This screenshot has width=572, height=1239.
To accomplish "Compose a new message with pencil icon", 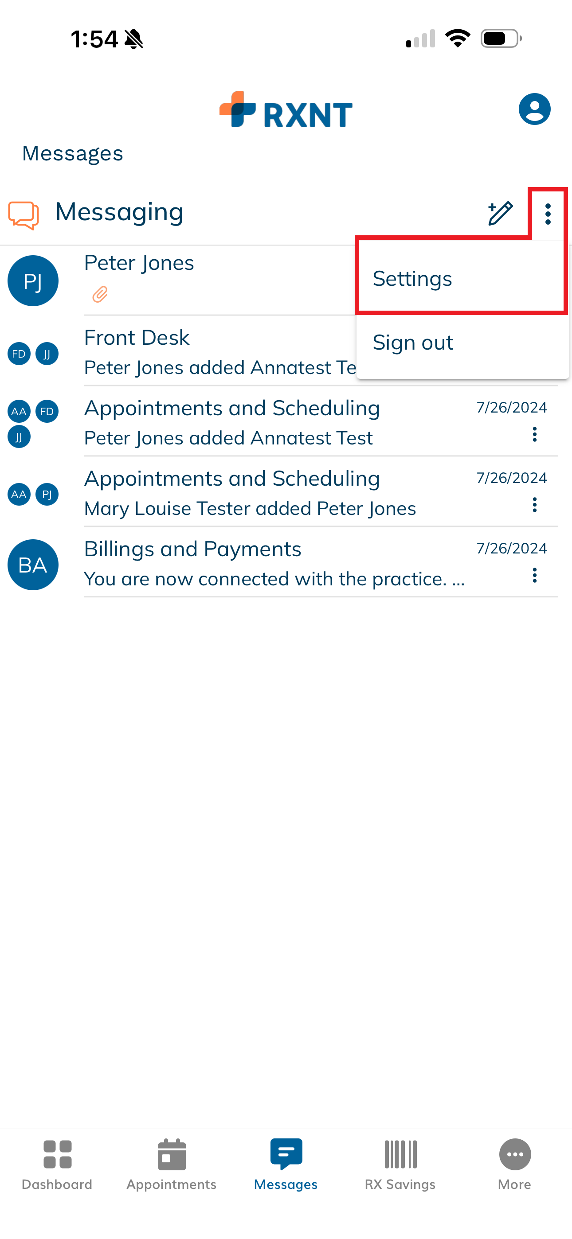I will (x=500, y=214).
